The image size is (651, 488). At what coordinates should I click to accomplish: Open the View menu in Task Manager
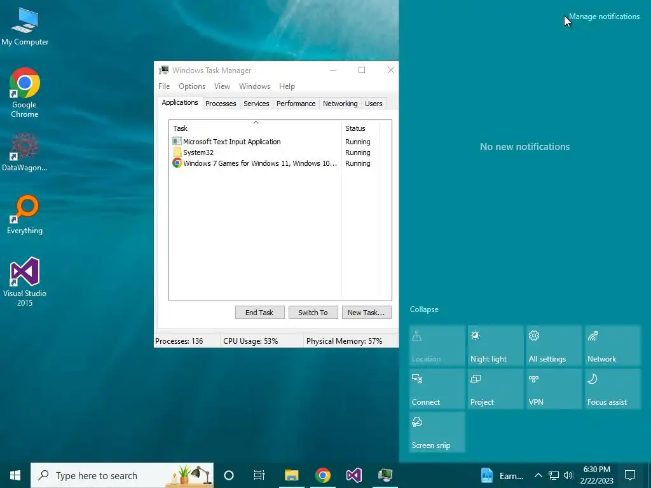pyautogui.click(x=222, y=86)
